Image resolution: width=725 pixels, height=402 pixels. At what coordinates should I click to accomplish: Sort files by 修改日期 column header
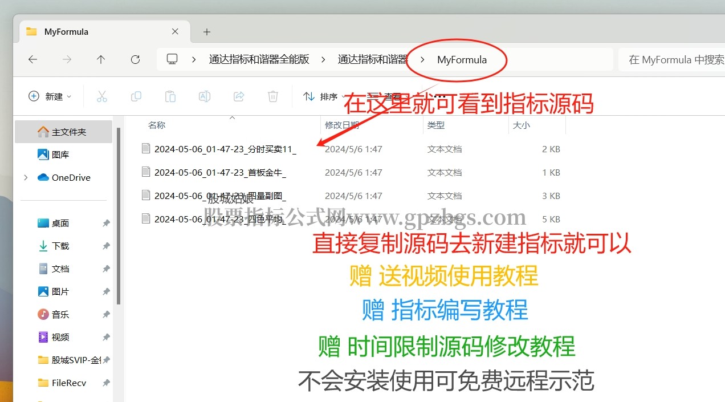point(342,125)
